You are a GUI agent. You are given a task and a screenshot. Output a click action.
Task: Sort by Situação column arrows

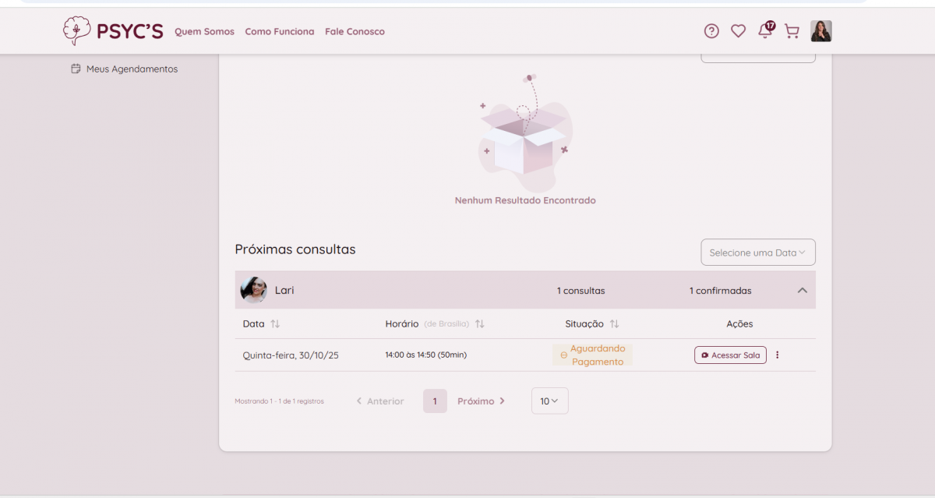point(614,324)
